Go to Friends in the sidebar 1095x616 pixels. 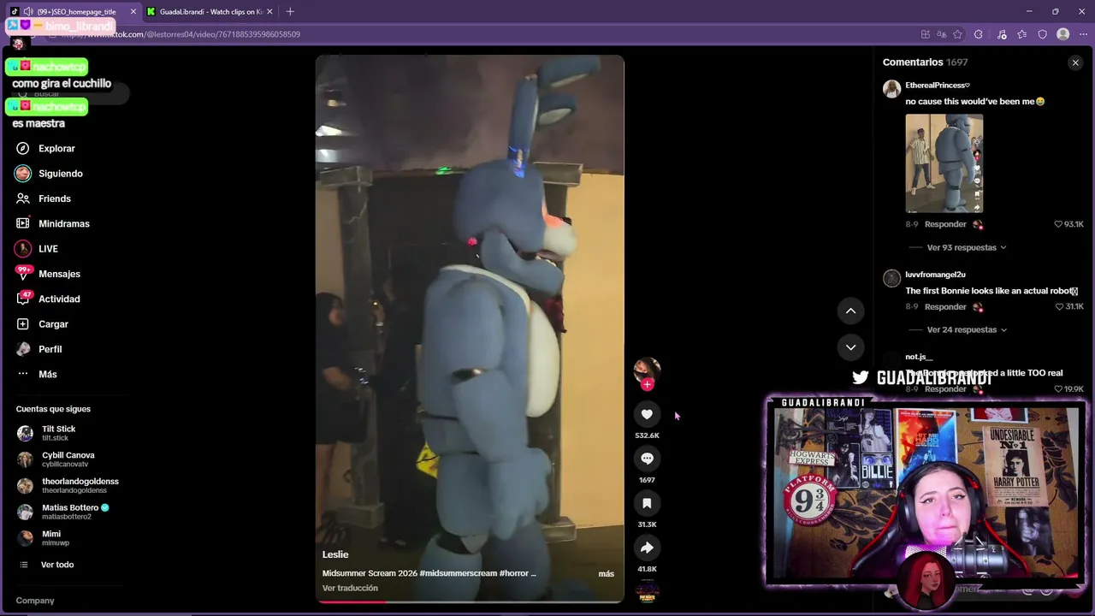[x=44, y=198]
